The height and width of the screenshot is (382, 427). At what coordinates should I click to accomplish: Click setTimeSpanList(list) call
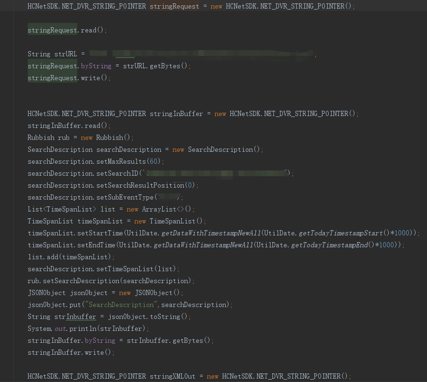(x=136, y=269)
